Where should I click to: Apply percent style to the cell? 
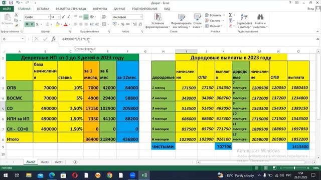[x=122, y=24]
